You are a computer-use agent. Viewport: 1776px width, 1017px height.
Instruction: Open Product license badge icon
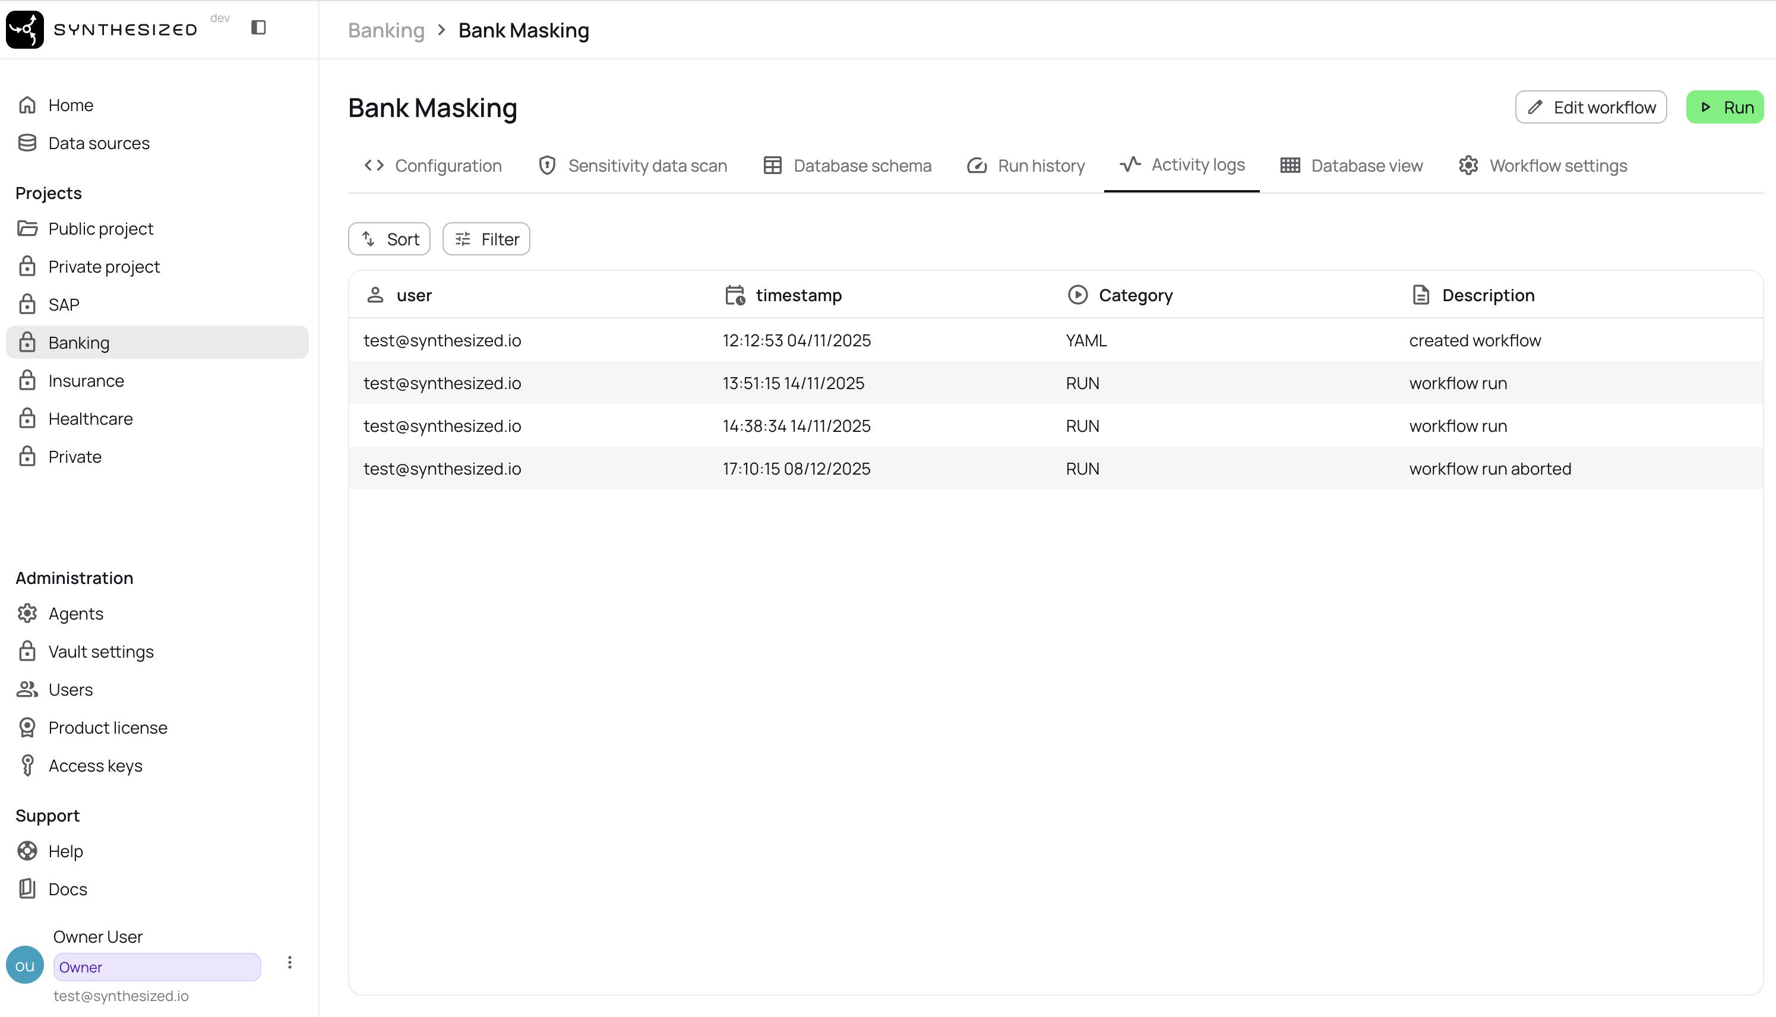pos(27,727)
